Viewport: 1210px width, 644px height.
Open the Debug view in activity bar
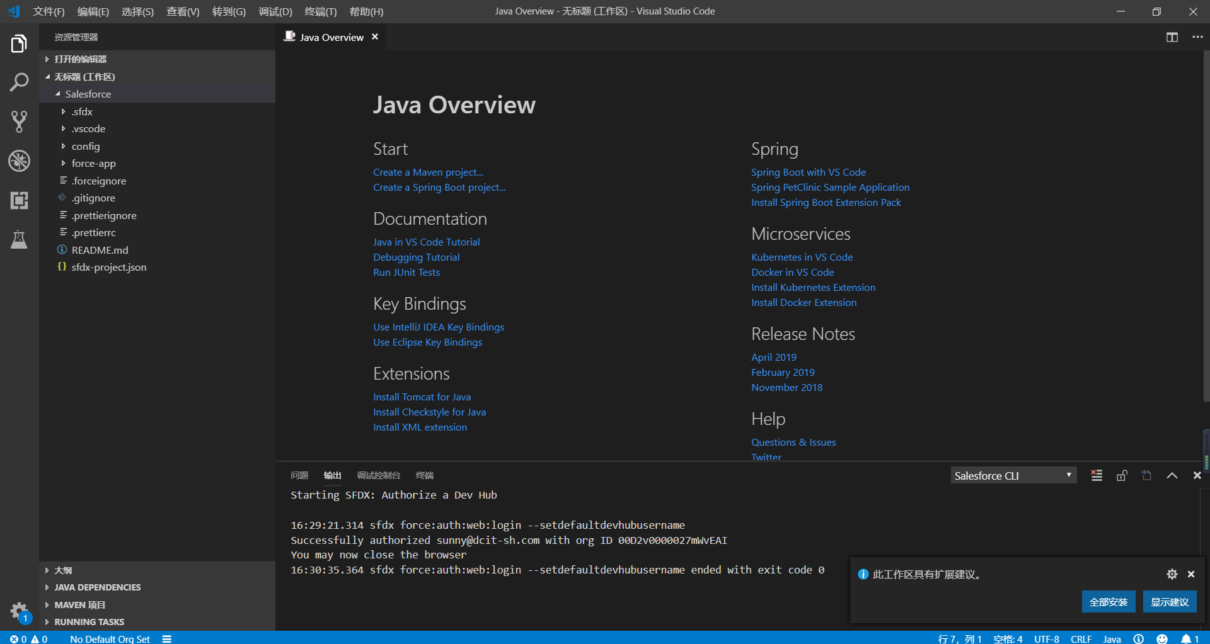click(19, 161)
